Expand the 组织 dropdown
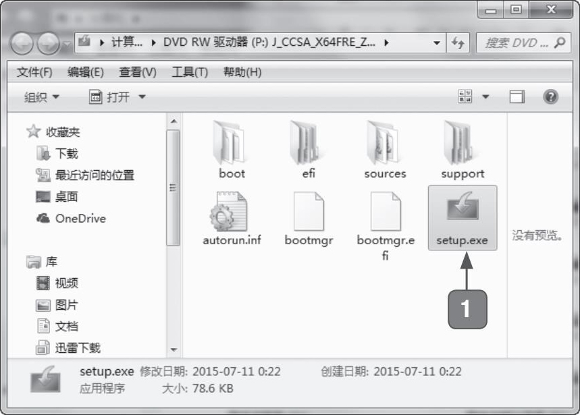The image size is (580, 415). click(x=41, y=97)
